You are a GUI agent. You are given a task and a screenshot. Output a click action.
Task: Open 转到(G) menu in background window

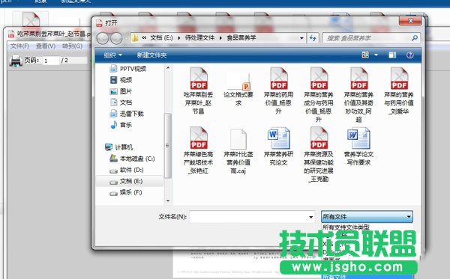[x=72, y=46]
